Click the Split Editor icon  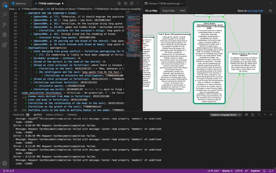point(132,3)
